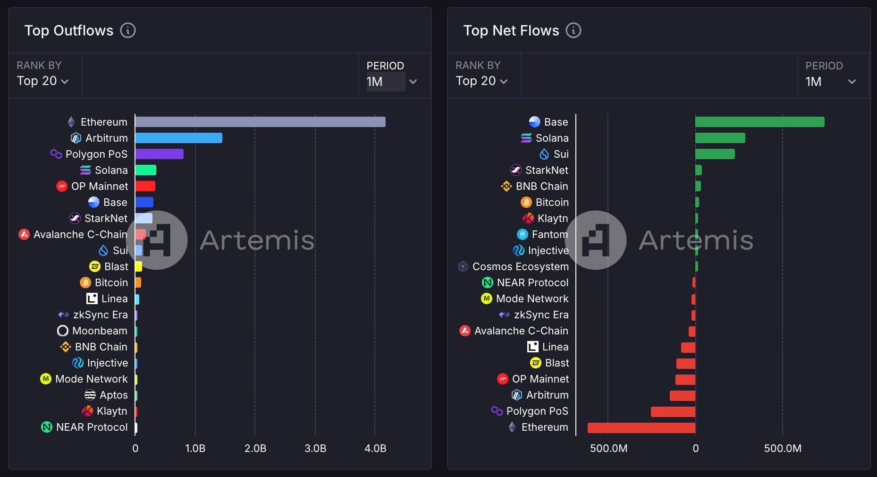Click the zkSync Era label in Top Net Flows
This screenshot has height=477, width=877.
coord(541,315)
